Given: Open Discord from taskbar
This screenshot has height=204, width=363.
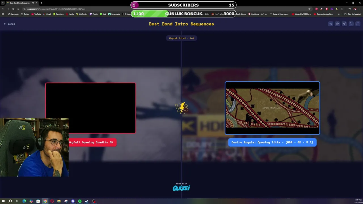Looking at the screenshot, I should pyautogui.click(x=73, y=201).
